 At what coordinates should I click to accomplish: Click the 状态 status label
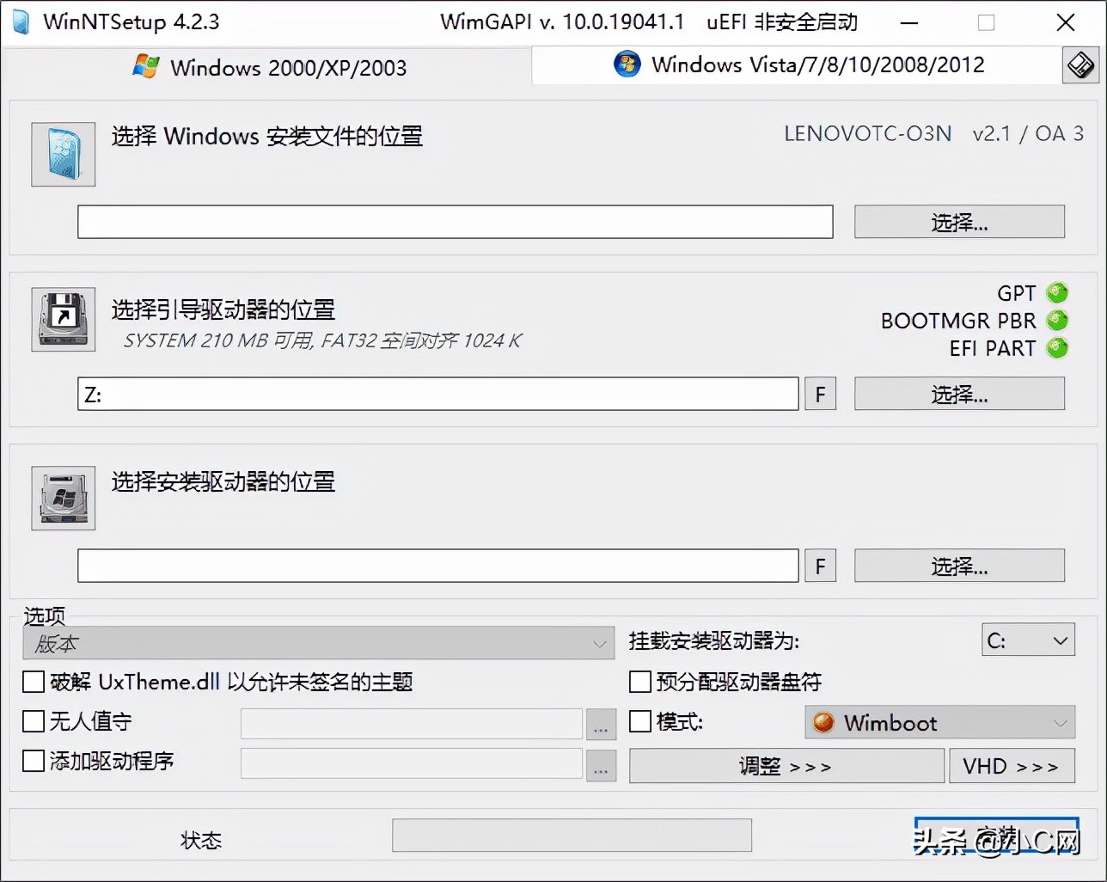click(201, 840)
